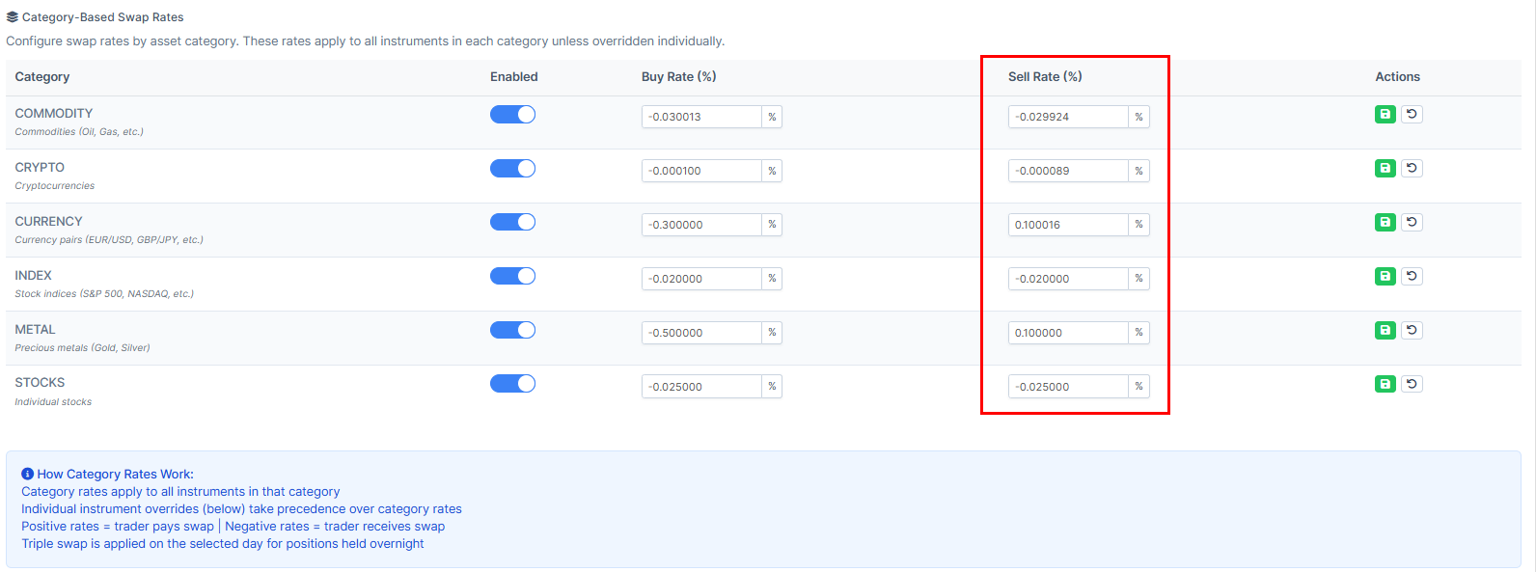Screen dimensions: 1536x572
Task: Click the COMMODITY Buy Rate field
Action: click(x=701, y=117)
